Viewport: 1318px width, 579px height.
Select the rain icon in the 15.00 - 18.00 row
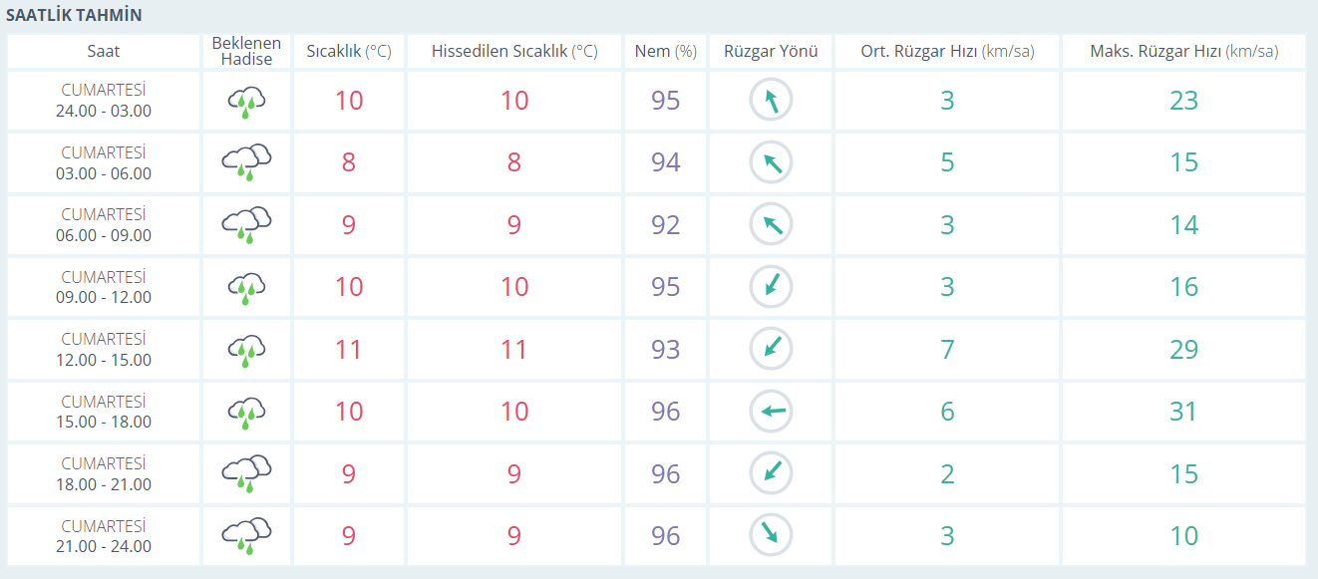coord(246,413)
